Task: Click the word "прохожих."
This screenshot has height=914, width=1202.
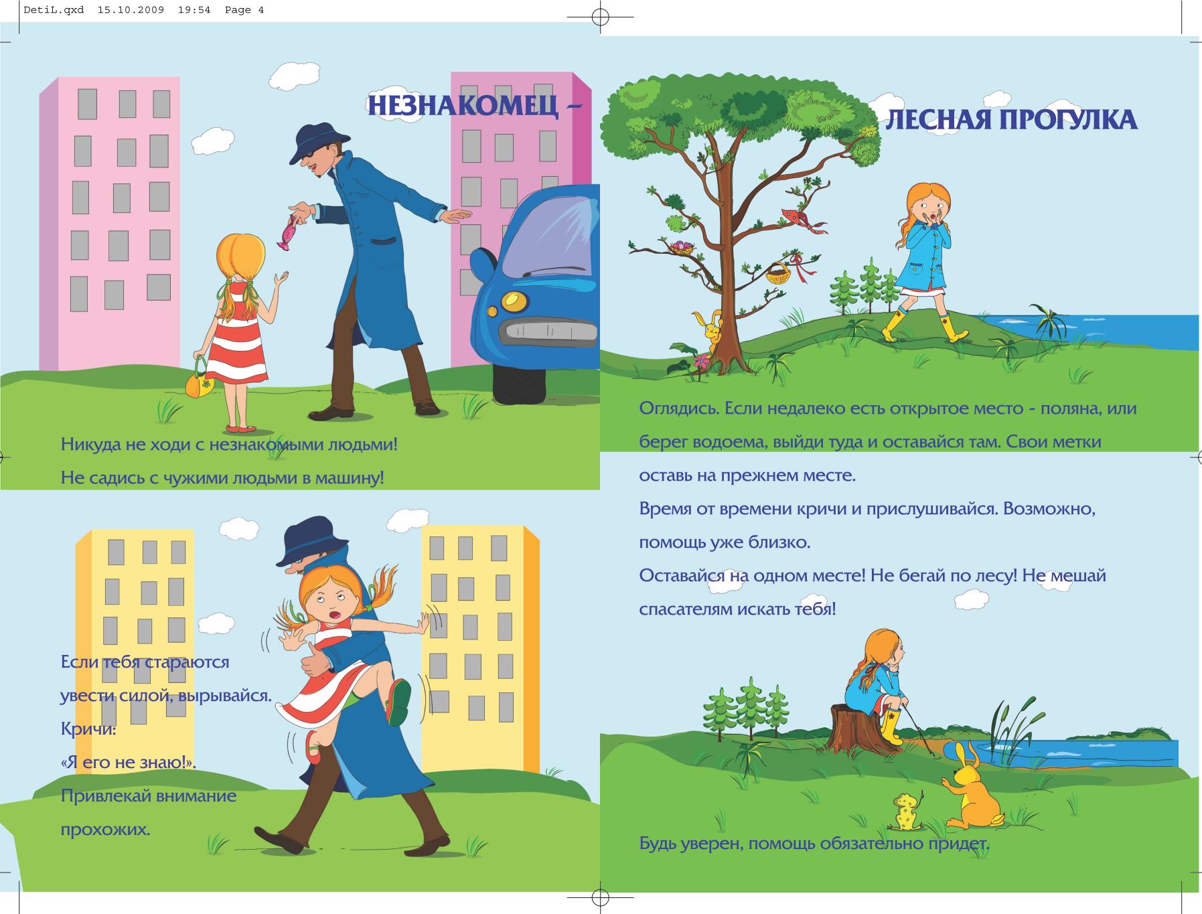Action: [x=105, y=830]
